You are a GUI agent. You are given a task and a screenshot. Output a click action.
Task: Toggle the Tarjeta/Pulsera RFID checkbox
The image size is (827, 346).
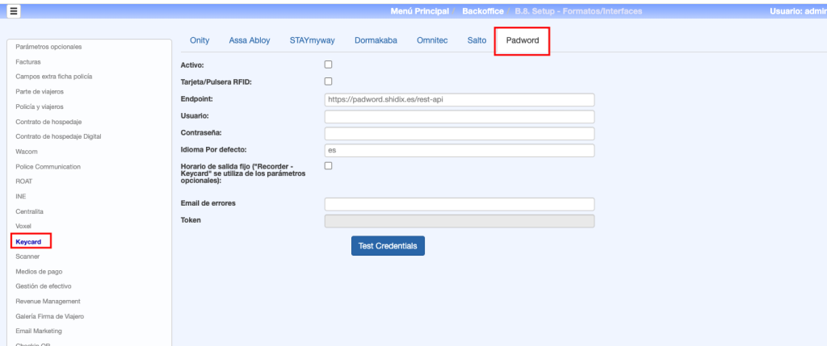[328, 81]
